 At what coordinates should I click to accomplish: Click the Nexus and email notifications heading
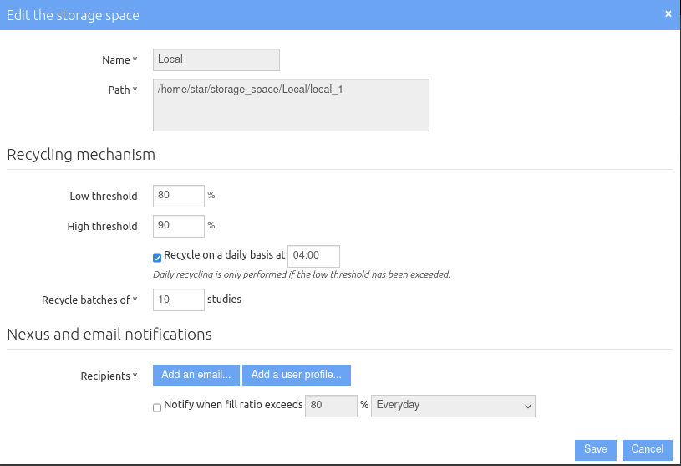(x=109, y=335)
